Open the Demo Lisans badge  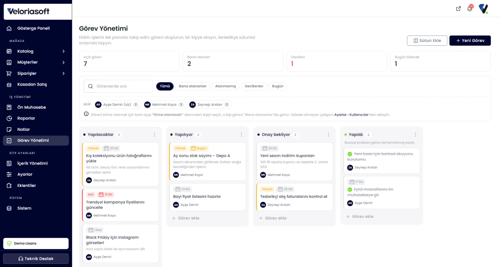click(36, 244)
